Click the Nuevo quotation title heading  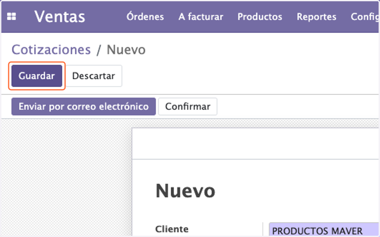pos(186,191)
